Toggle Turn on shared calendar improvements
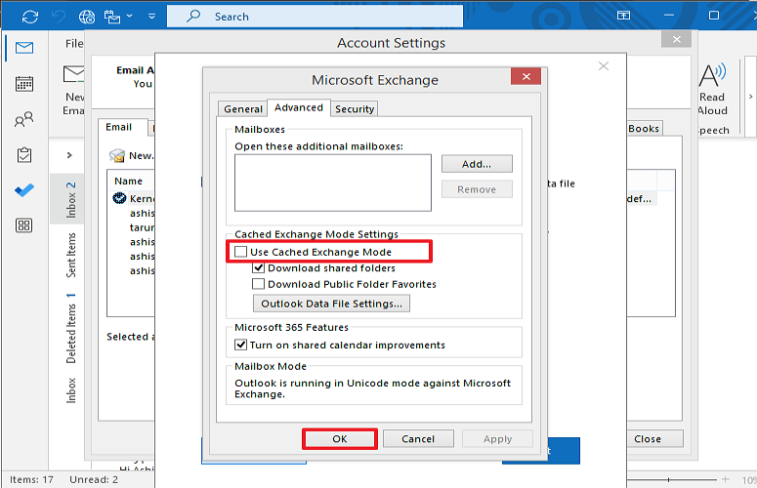The image size is (757, 488). click(x=240, y=345)
